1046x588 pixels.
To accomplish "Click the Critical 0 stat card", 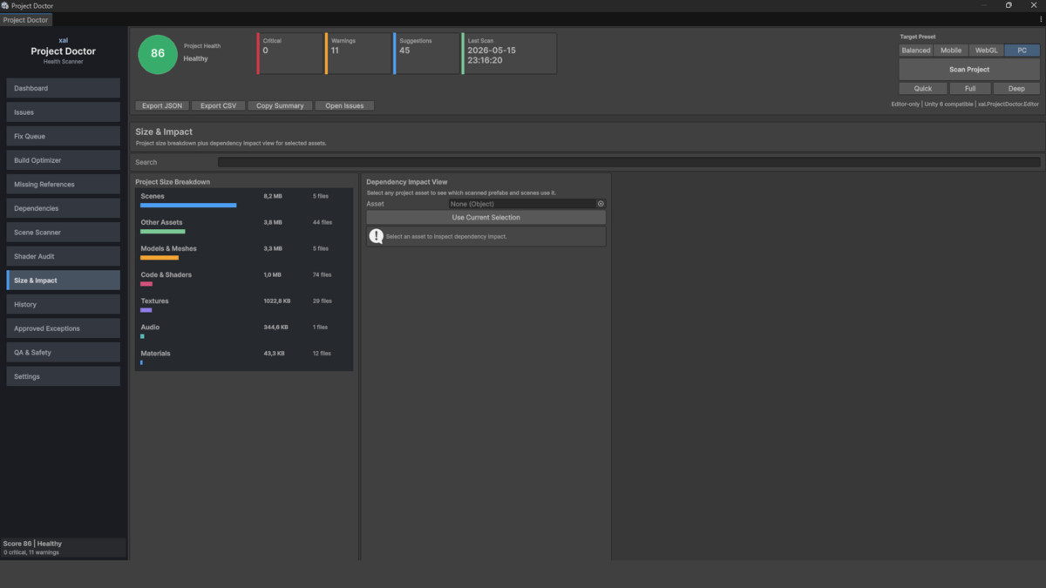I will pyautogui.click(x=290, y=53).
